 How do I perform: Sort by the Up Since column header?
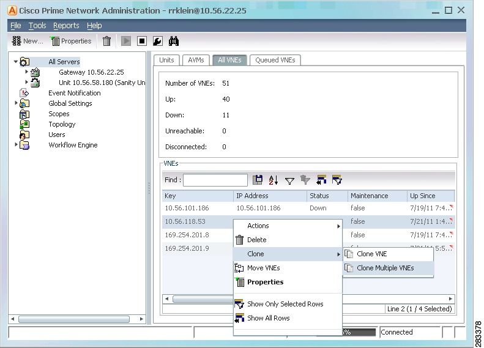tap(431, 196)
